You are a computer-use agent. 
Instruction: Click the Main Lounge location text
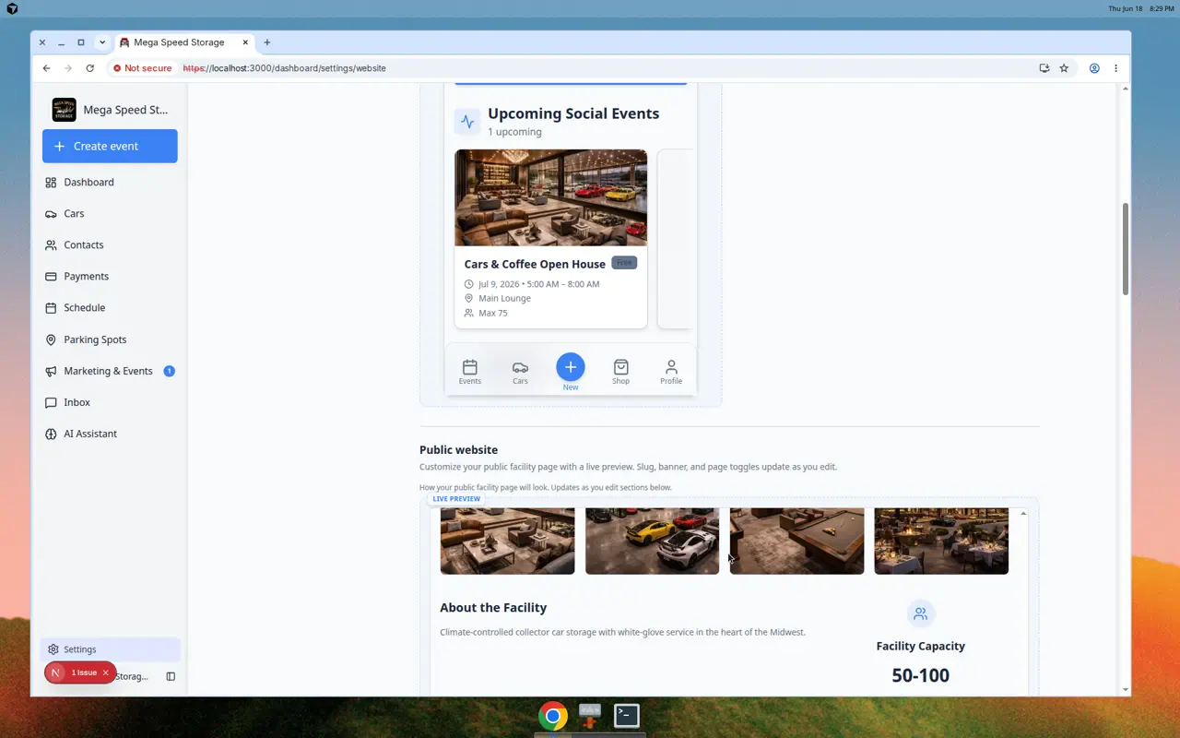(x=504, y=299)
